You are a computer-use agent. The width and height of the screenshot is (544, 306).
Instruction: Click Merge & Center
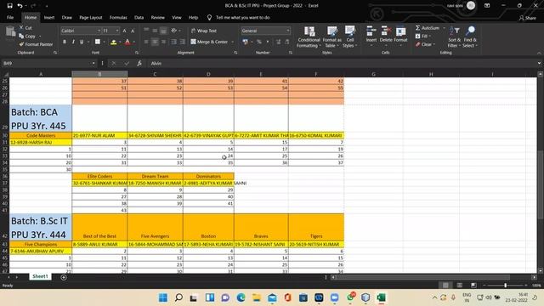209,42
